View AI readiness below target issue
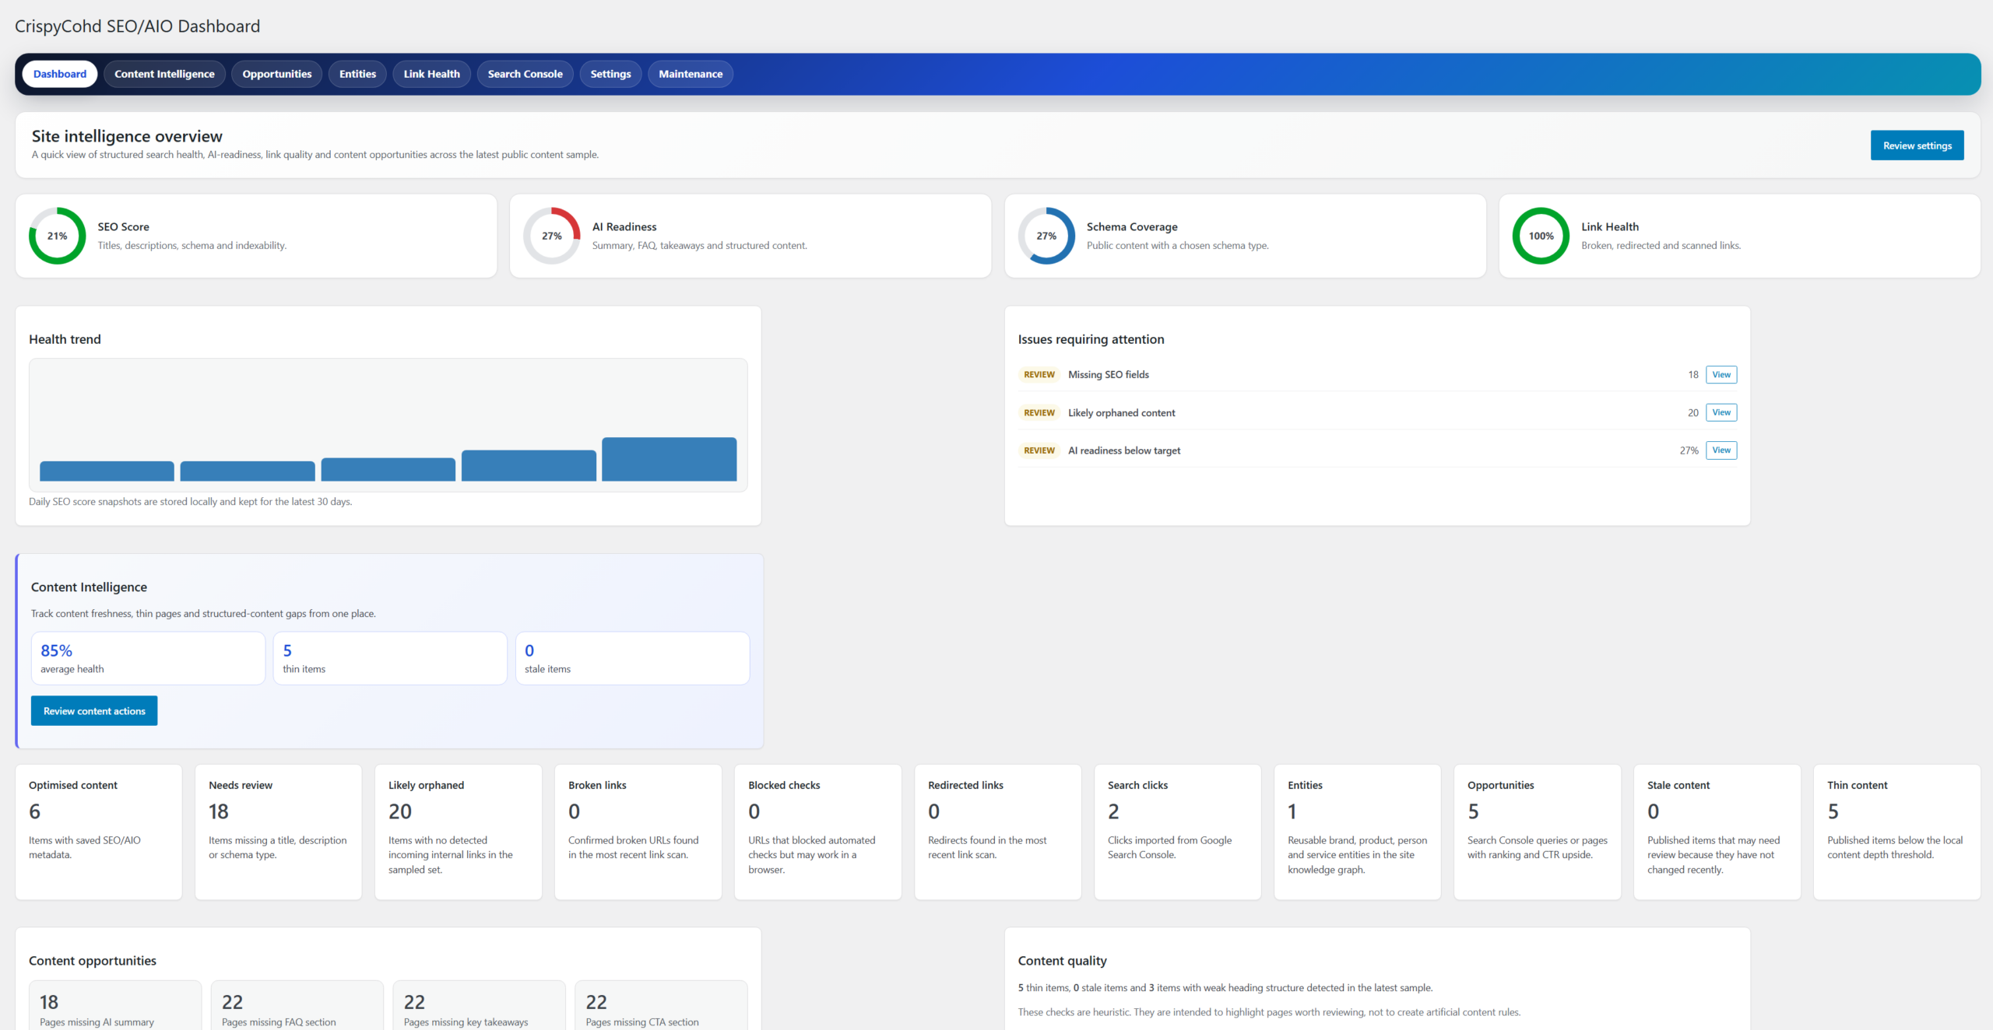This screenshot has width=1993, height=1030. pos(1721,450)
